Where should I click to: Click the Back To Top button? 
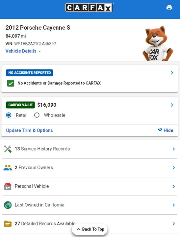pyautogui.click(x=90, y=229)
